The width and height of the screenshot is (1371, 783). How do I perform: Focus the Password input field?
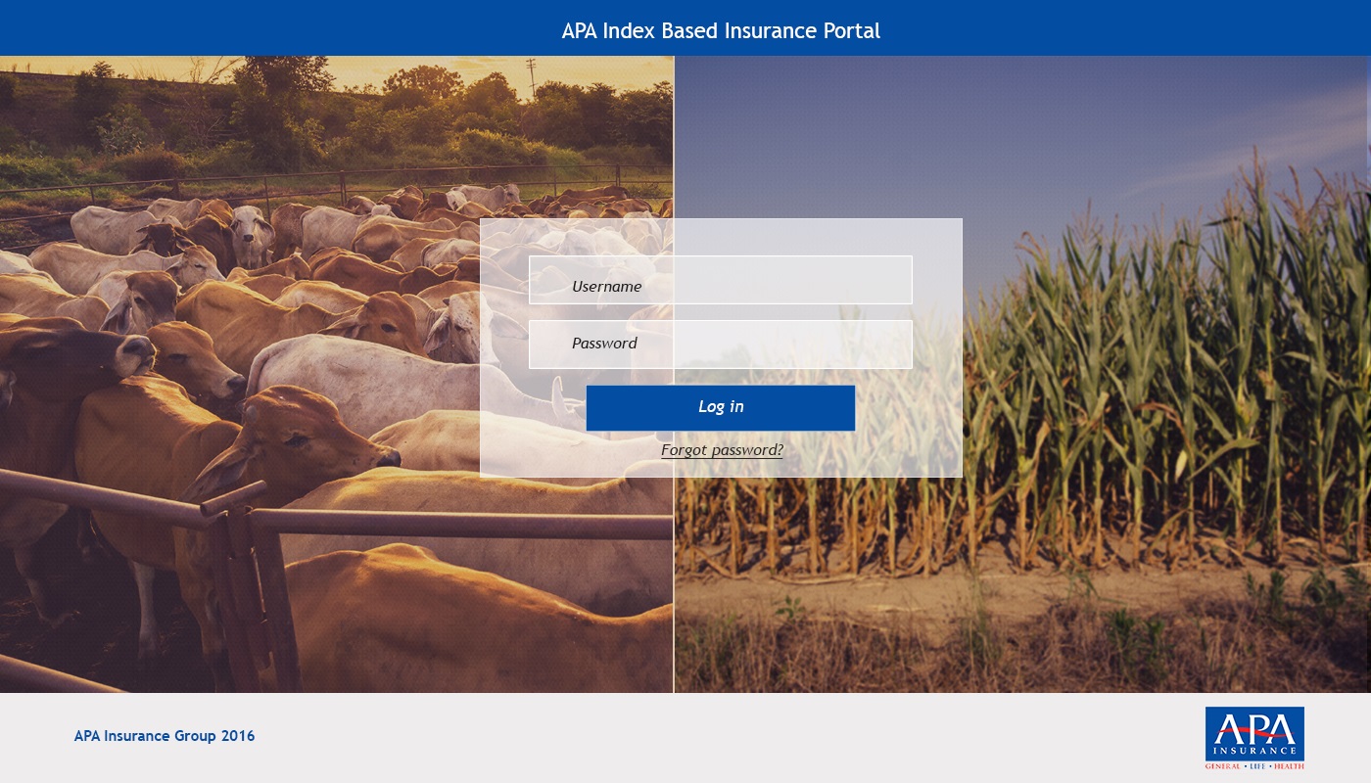click(721, 345)
